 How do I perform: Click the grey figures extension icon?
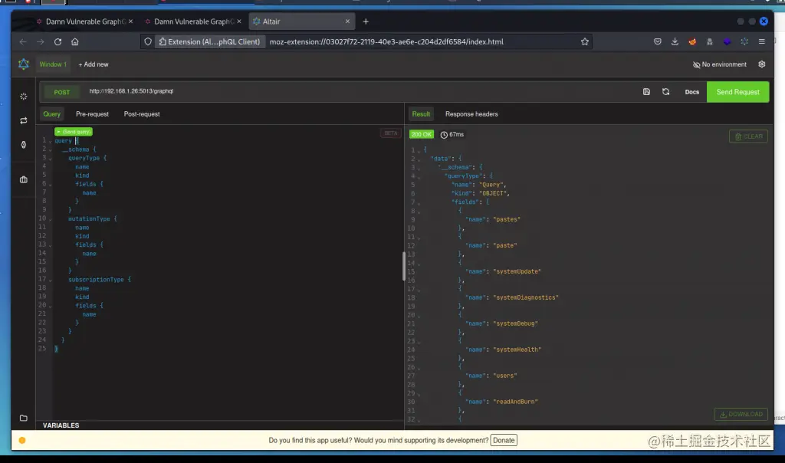point(709,41)
